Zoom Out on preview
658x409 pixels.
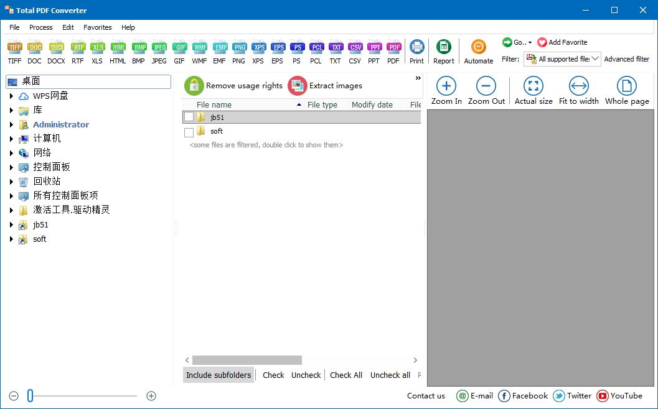coord(486,91)
